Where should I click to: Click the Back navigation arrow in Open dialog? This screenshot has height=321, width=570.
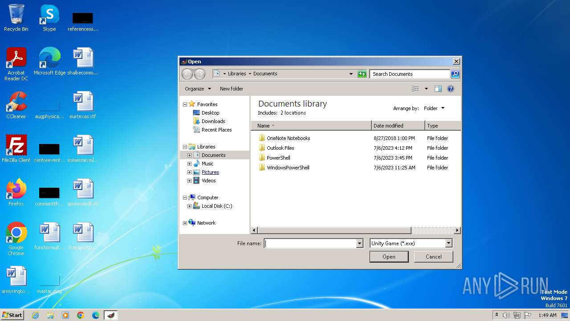coord(187,74)
